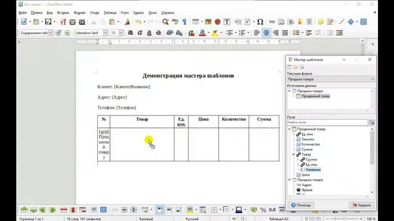Toggle Underline formatting
The width and height of the screenshot is (394, 221).
tap(149, 33)
